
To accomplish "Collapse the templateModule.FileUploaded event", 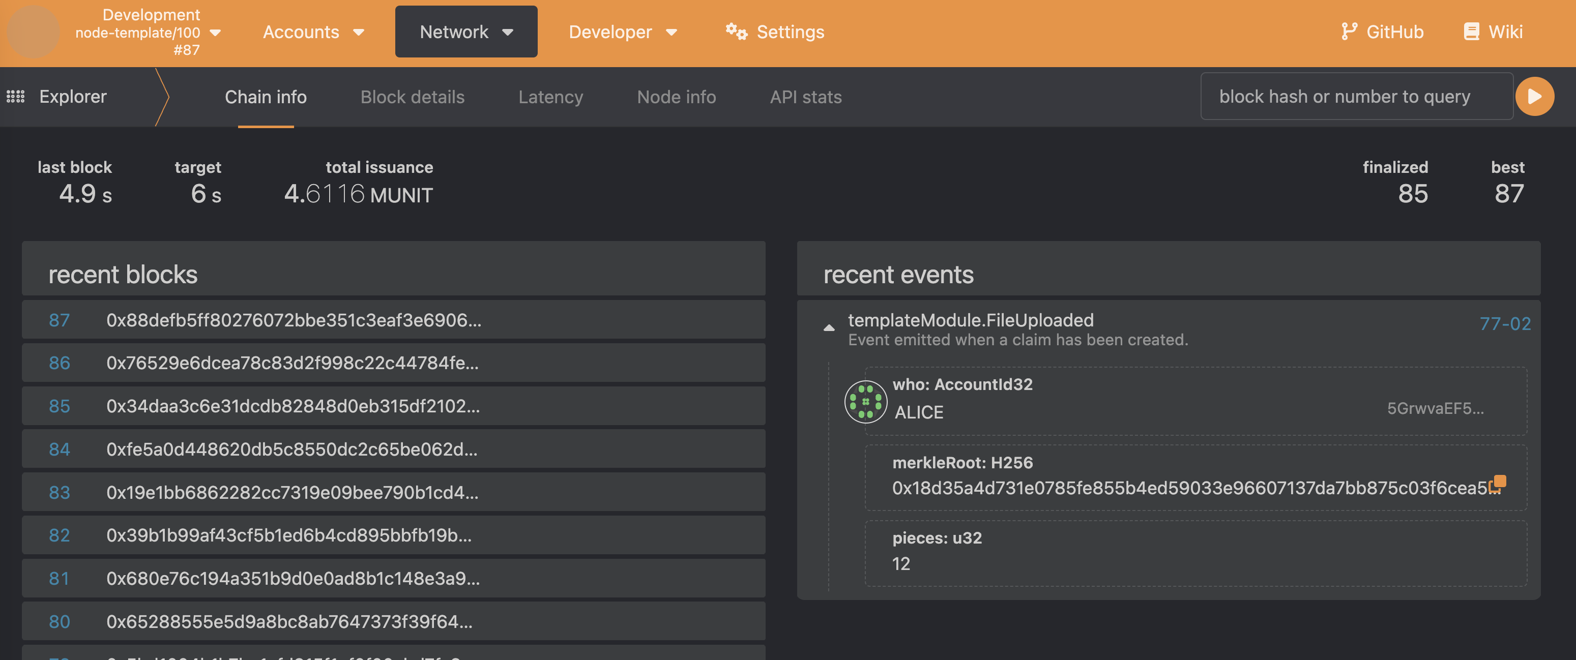I will pos(829,328).
